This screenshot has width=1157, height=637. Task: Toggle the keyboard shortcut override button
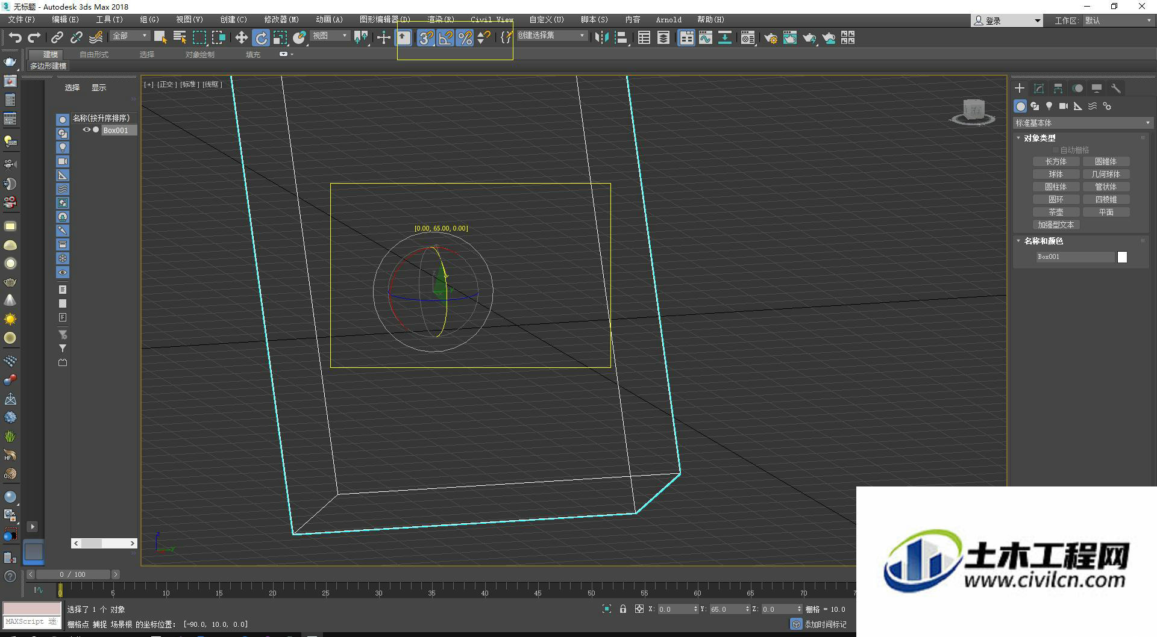pos(403,38)
